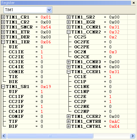Select the TIF flag row
The image size is (137, 140).
tap(30, 121)
